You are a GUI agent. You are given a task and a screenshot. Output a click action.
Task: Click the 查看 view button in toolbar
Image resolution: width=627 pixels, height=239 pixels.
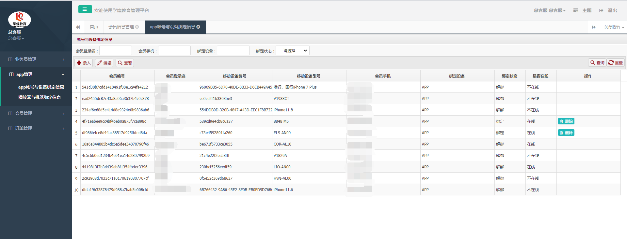125,63
